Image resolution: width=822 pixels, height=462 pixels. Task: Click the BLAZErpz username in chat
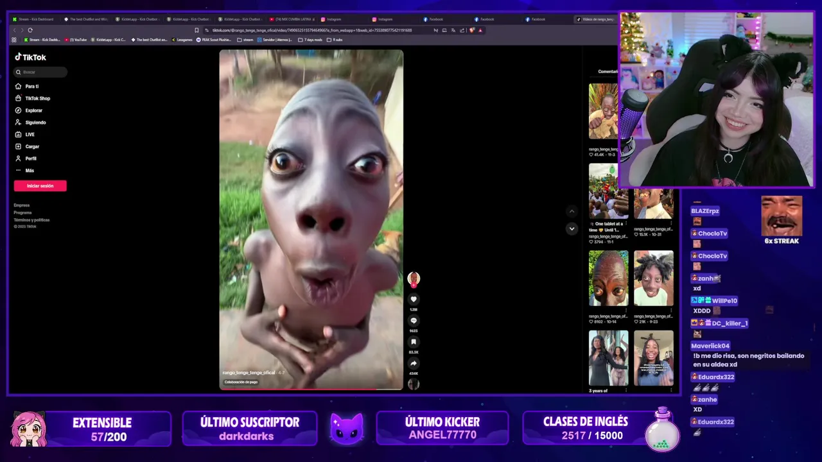tap(705, 211)
